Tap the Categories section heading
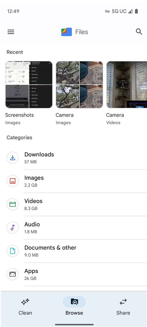147x327 pixels. tap(19, 138)
